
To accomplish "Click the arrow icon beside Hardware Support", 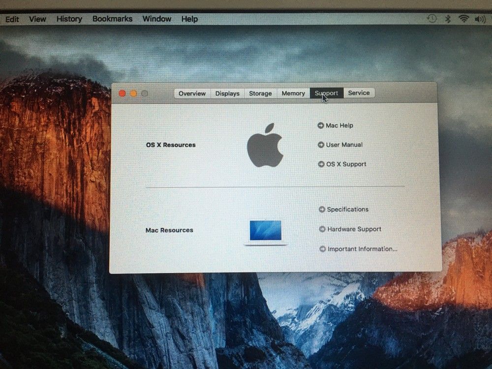I will pyautogui.click(x=322, y=229).
